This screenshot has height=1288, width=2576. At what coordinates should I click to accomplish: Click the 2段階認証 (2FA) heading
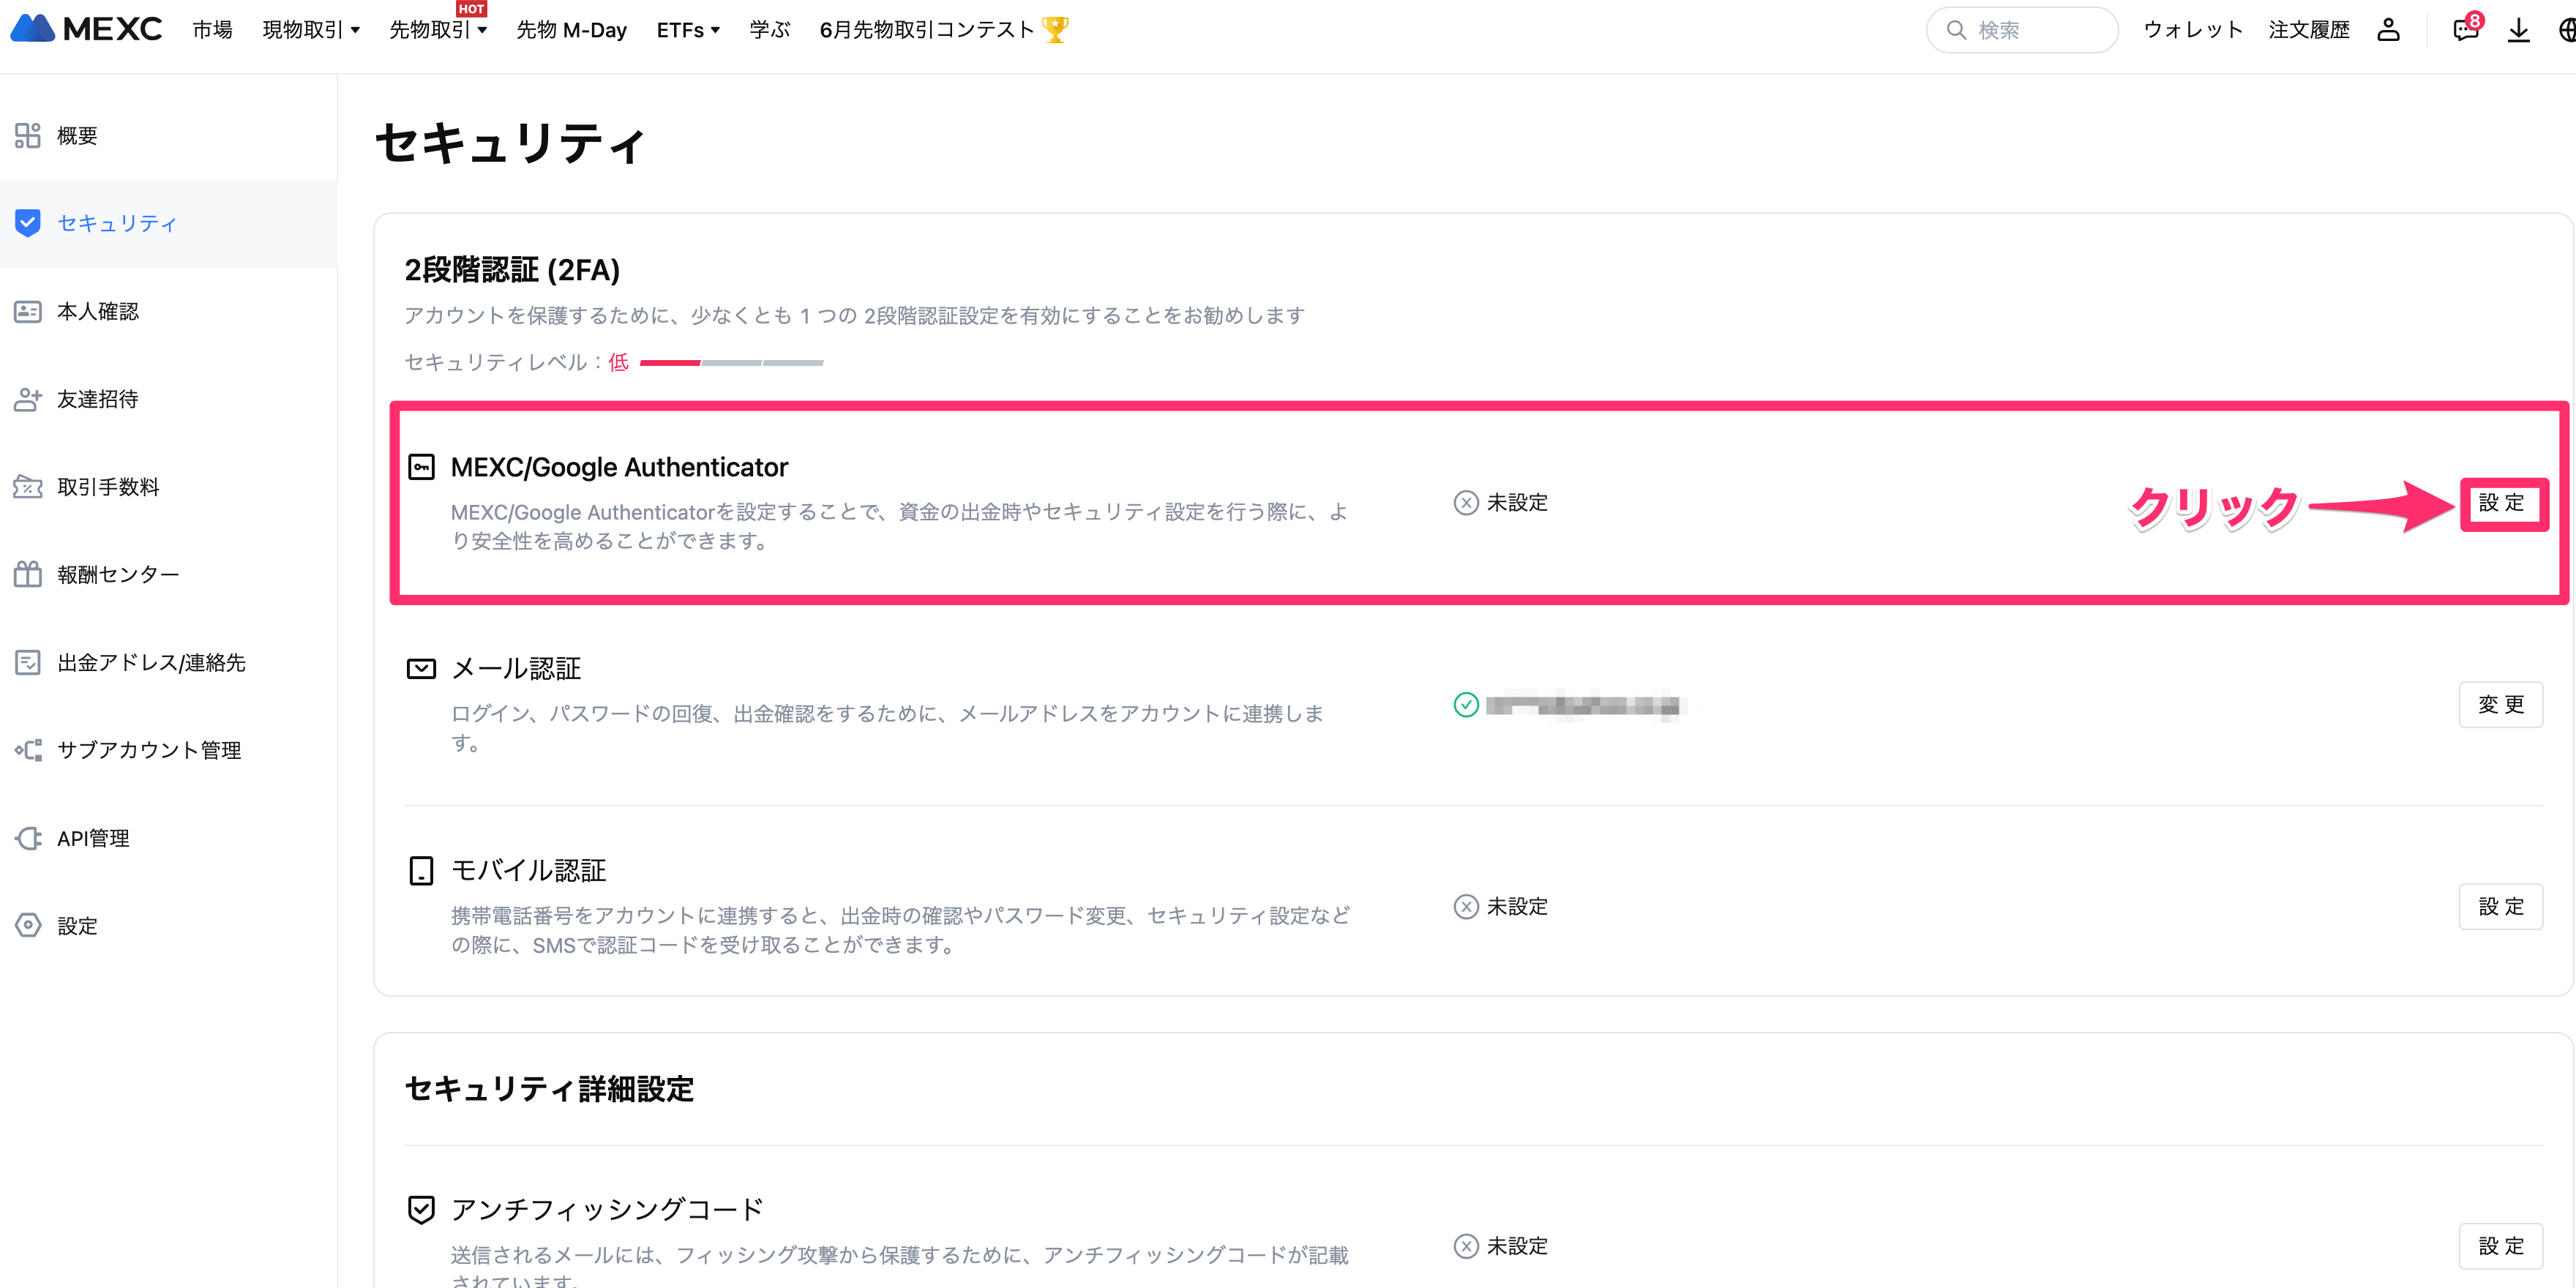pos(512,270)
